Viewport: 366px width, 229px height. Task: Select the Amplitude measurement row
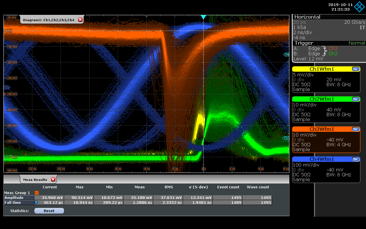(19, 198)
